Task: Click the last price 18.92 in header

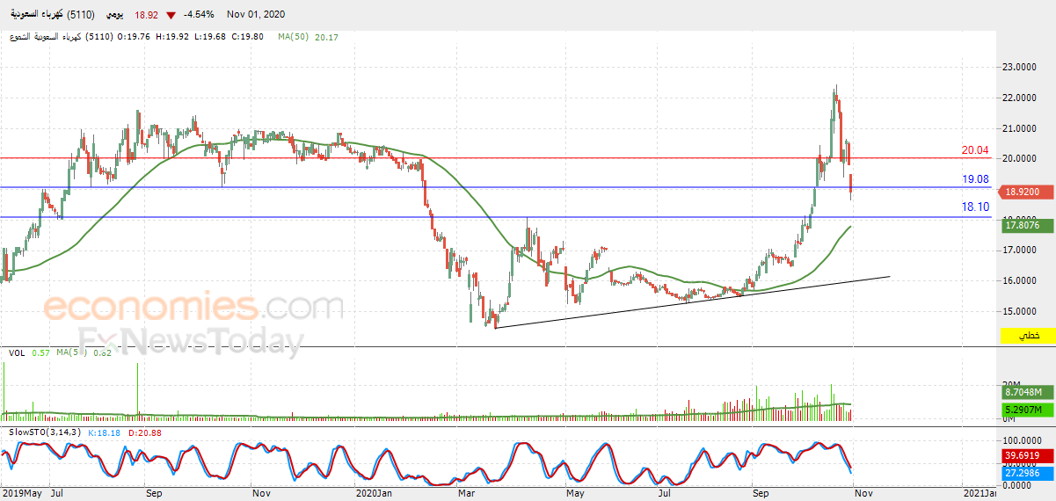Action: 148,16
